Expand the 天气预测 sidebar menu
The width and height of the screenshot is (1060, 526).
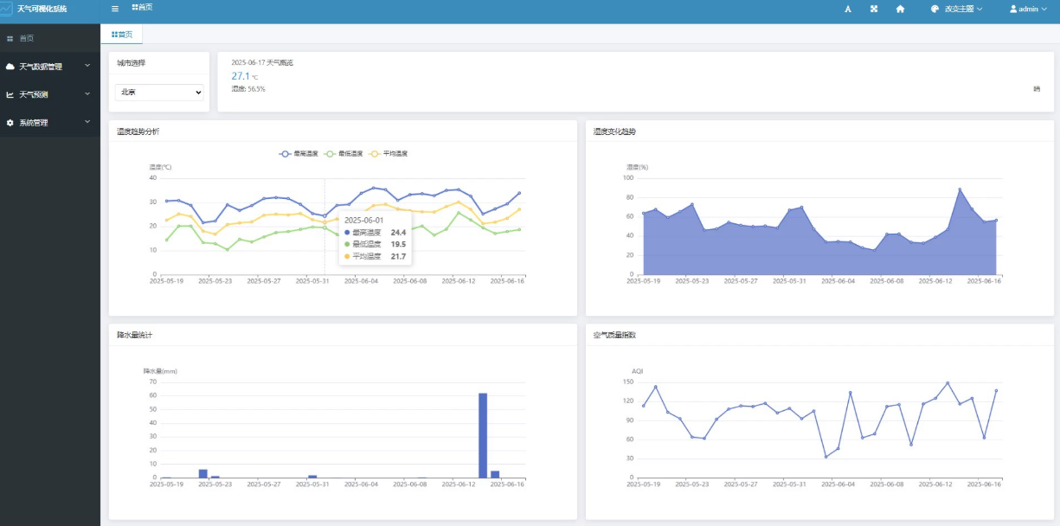click(50, 94)
